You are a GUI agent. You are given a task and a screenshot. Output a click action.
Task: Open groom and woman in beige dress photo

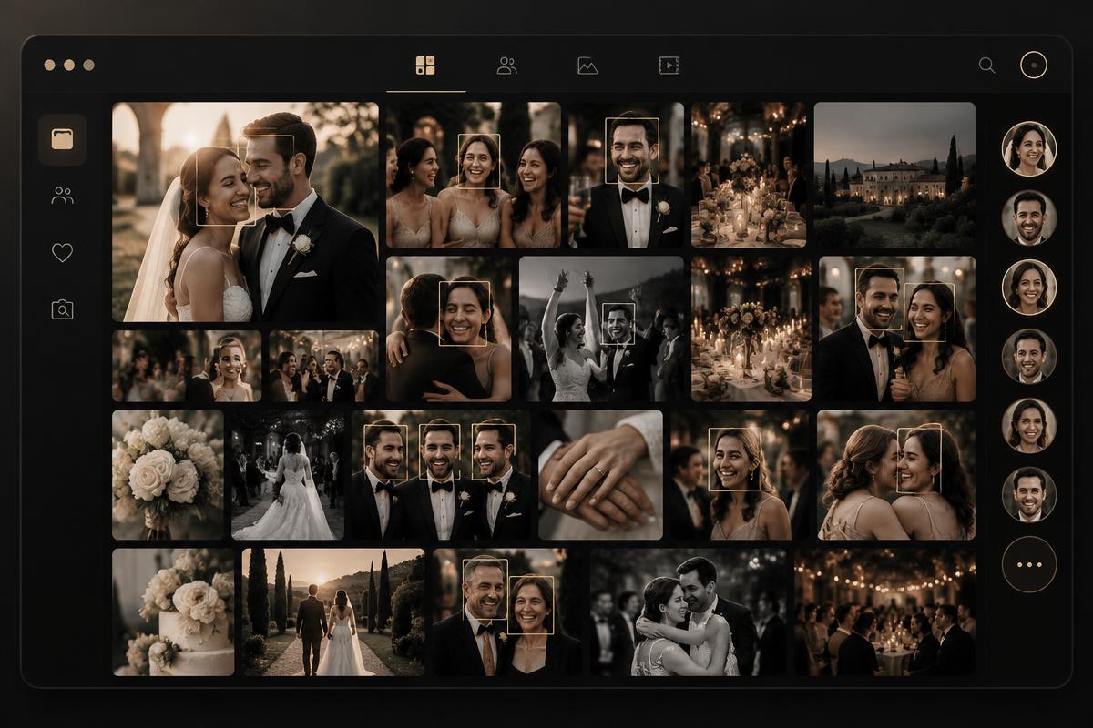[x=896, y=329]
